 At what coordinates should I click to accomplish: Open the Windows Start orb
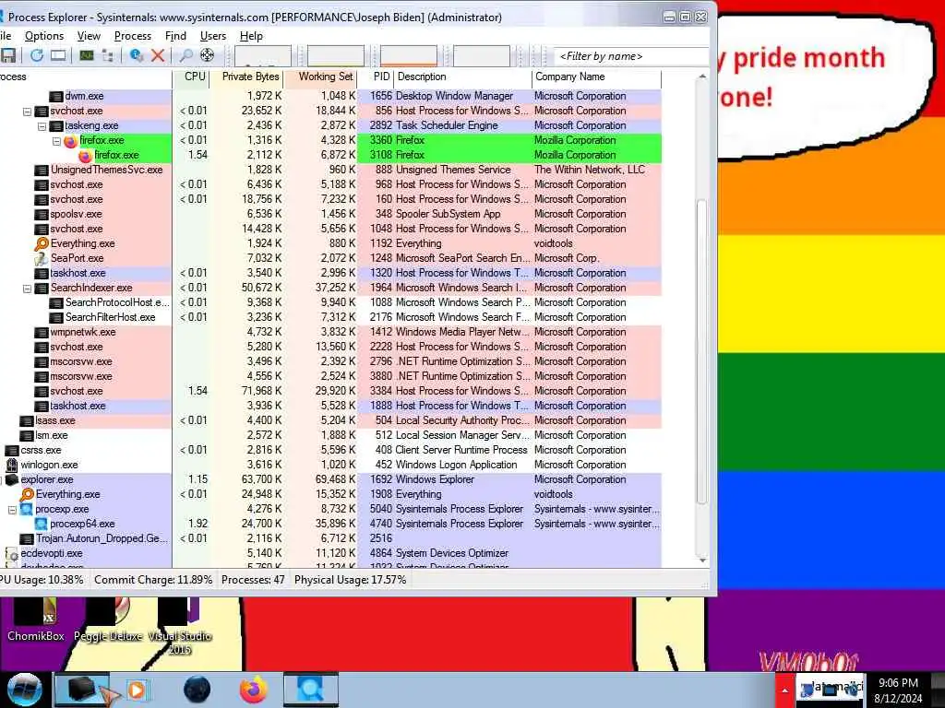pyautogui.click(x=24, y=690)
